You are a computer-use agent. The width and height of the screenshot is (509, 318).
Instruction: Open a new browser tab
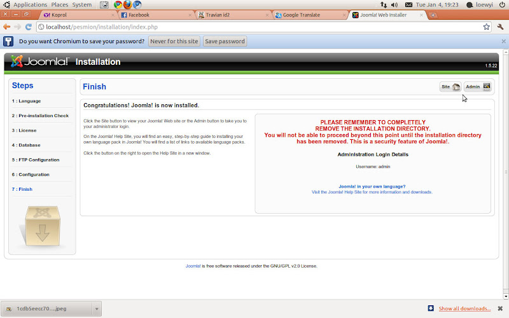[x=433, y=15]
